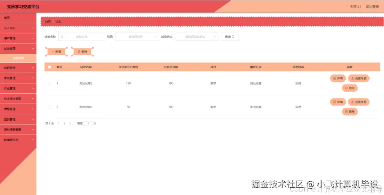This screenshot has width=384, height=195.
Task: Expand the 资料信息管理 sidebar menu
Action: (18, 130)
